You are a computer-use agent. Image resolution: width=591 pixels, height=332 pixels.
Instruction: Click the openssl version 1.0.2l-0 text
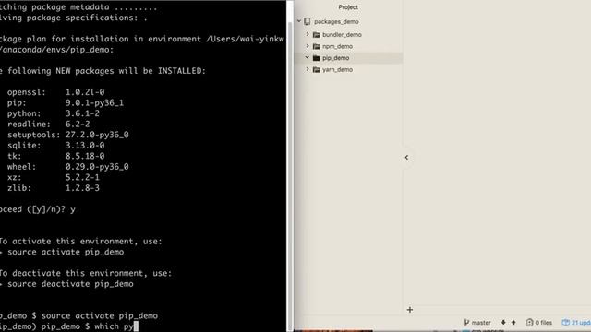pyautogui.click(x=85, y=92)
